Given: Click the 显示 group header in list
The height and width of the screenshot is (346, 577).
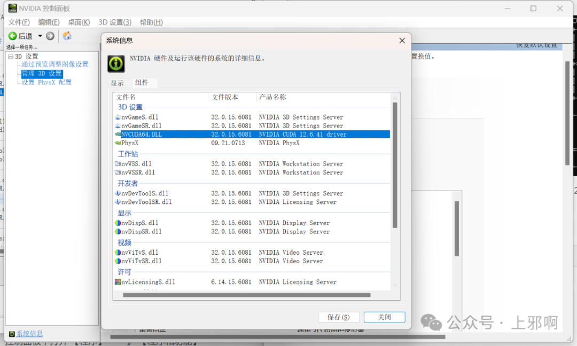Looking at the screenshot, I should click(124, 213).
